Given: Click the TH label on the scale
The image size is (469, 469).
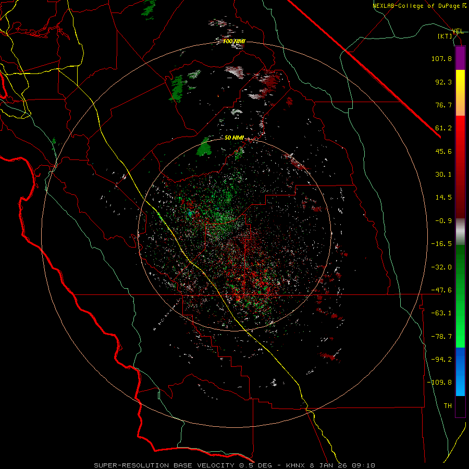Looking at the screenshot, I should [x=448, y=406].
